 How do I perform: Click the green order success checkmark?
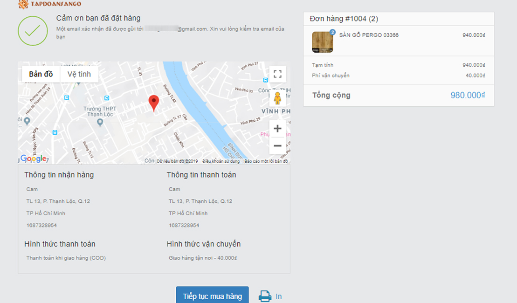pyautogui.click(x=32, y=30)
